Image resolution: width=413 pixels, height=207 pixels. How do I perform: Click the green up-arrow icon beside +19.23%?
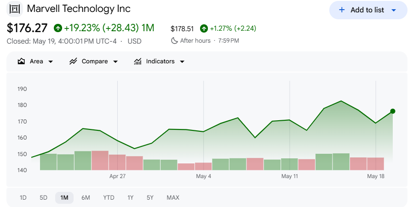pos(58,28)
